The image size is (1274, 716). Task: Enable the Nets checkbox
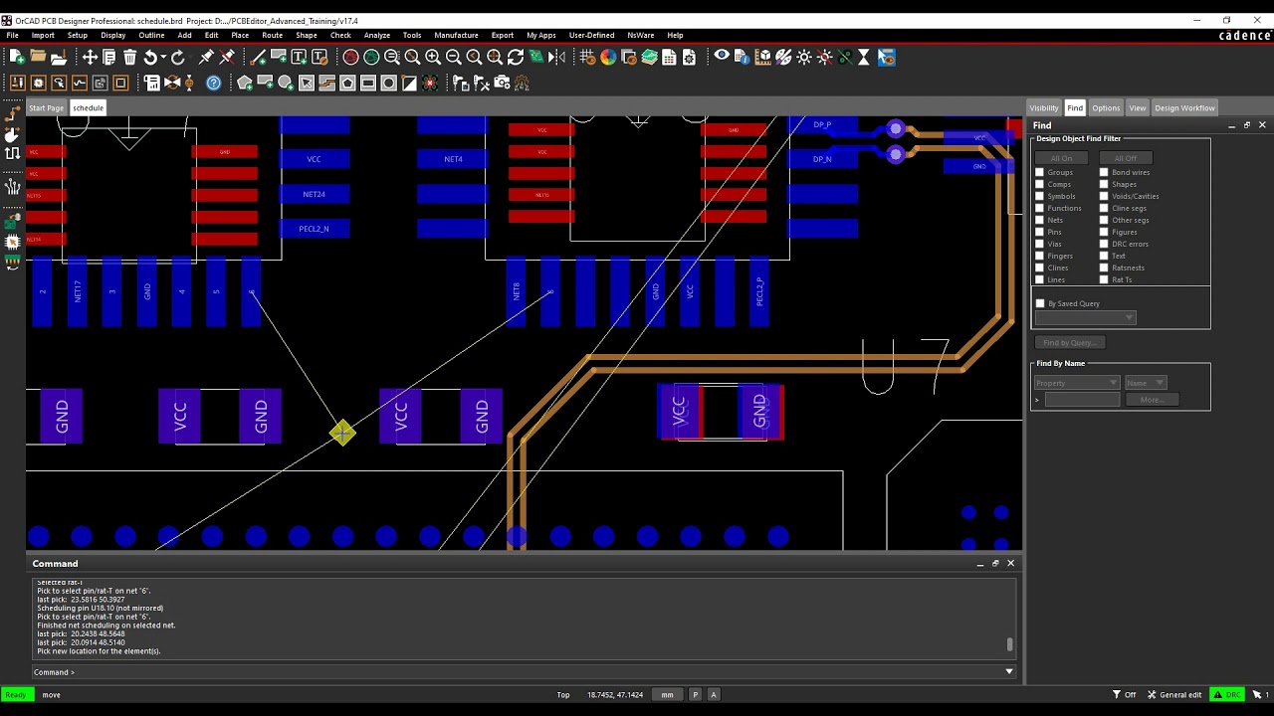click(x=1040, y=220)
